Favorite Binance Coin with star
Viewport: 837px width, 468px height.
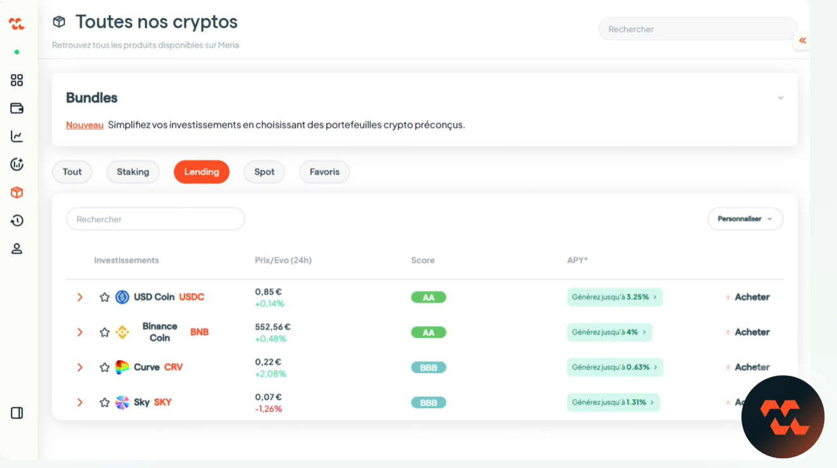click(x=104, y=332)
